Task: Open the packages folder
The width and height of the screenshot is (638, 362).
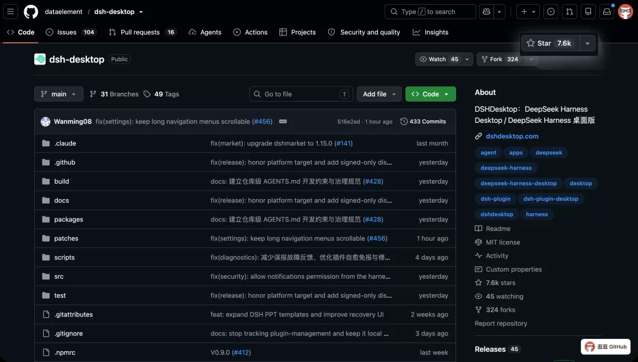Action: click(x=69, y=220)
